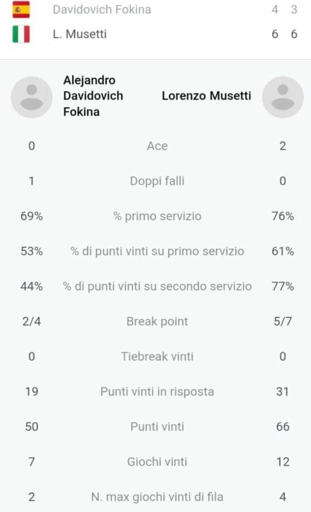The image size is (311, 512).
Task: Click % di punti vinti su primo servizio
Action: 157,251
